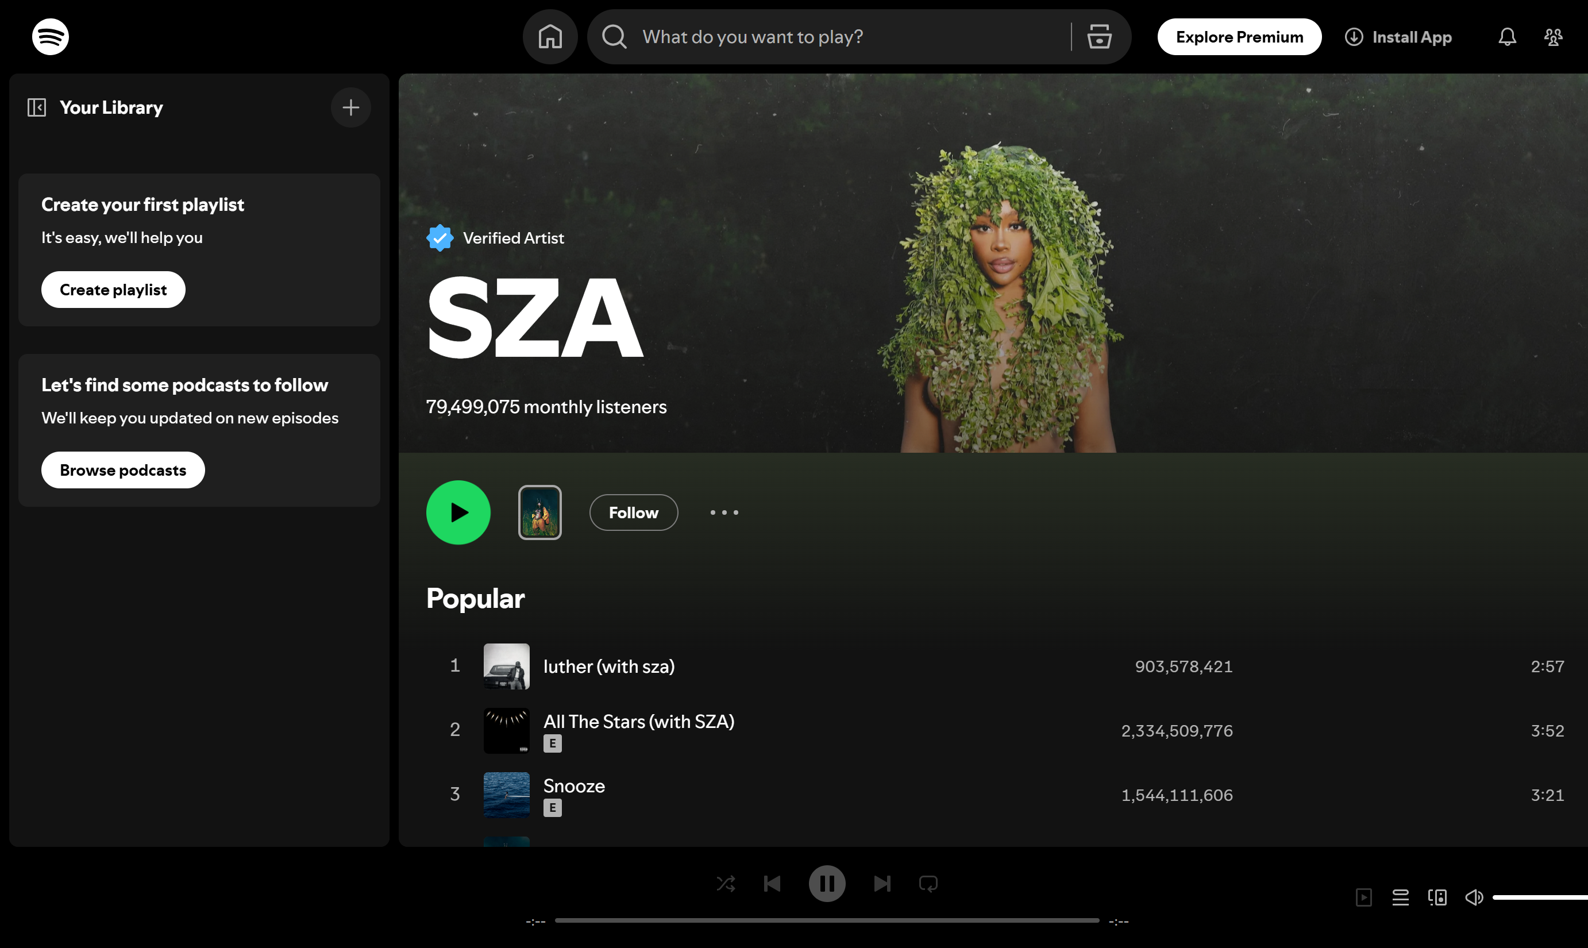
Task: Enable shuffle playback
Action: pyautogui.click(x=726, y=884)
